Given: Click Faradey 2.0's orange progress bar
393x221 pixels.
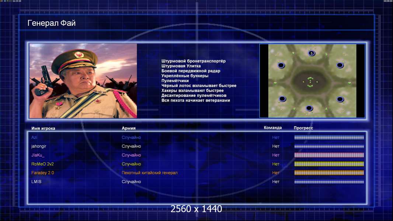Looking at the screenshot, I should coord(329,173).
